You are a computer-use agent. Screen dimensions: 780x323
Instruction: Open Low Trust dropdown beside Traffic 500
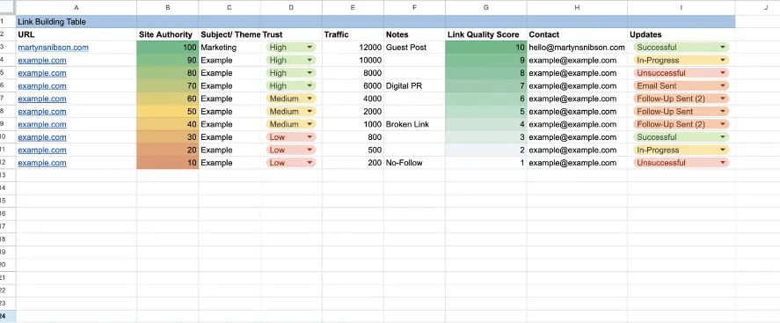pos(291,150)
